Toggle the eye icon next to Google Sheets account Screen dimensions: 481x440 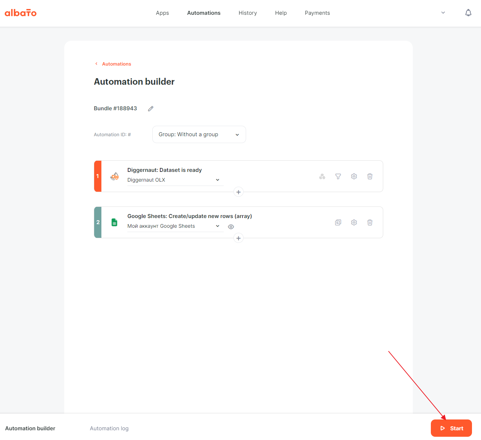point(231,227)
